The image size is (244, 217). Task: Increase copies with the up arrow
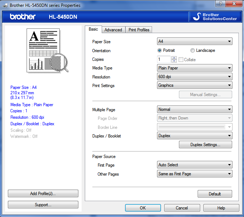(174, 58)
